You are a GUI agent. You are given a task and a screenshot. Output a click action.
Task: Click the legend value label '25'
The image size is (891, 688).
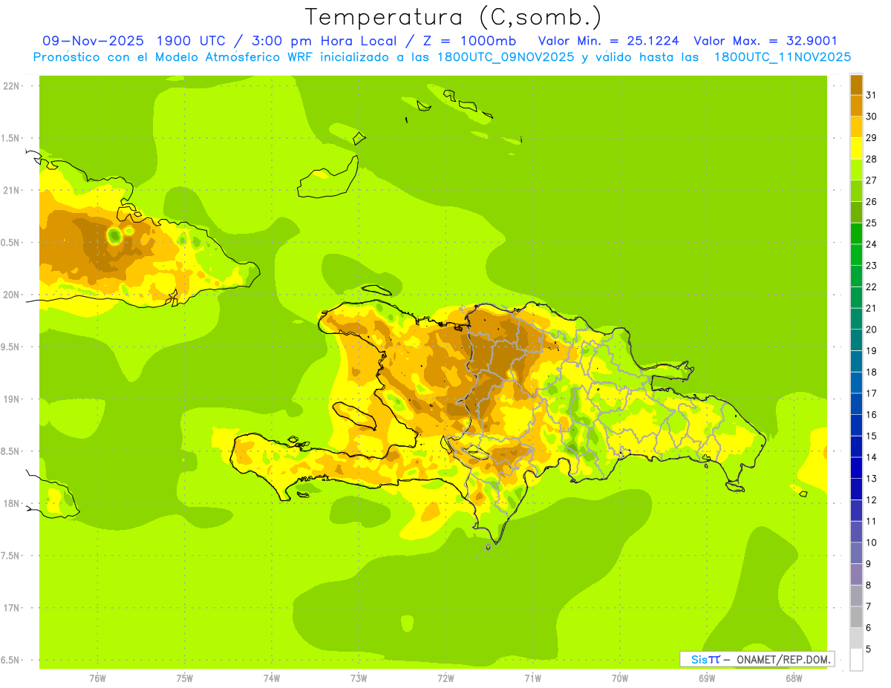[x=872, y=223]
